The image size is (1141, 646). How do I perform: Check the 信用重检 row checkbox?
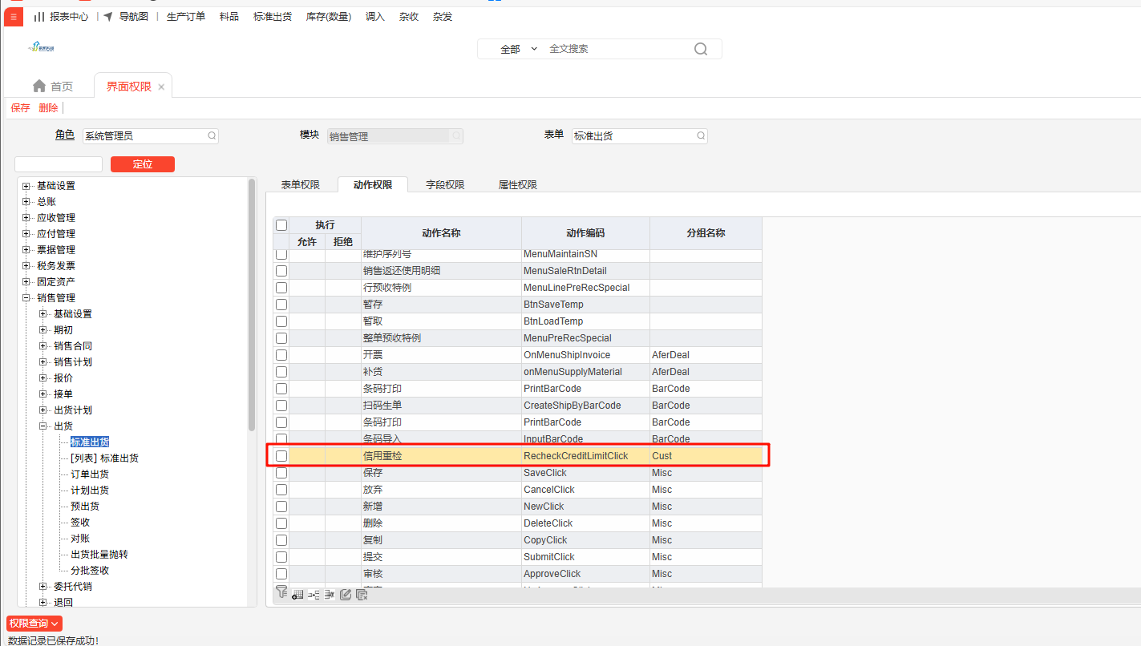(x=281, y=456)
